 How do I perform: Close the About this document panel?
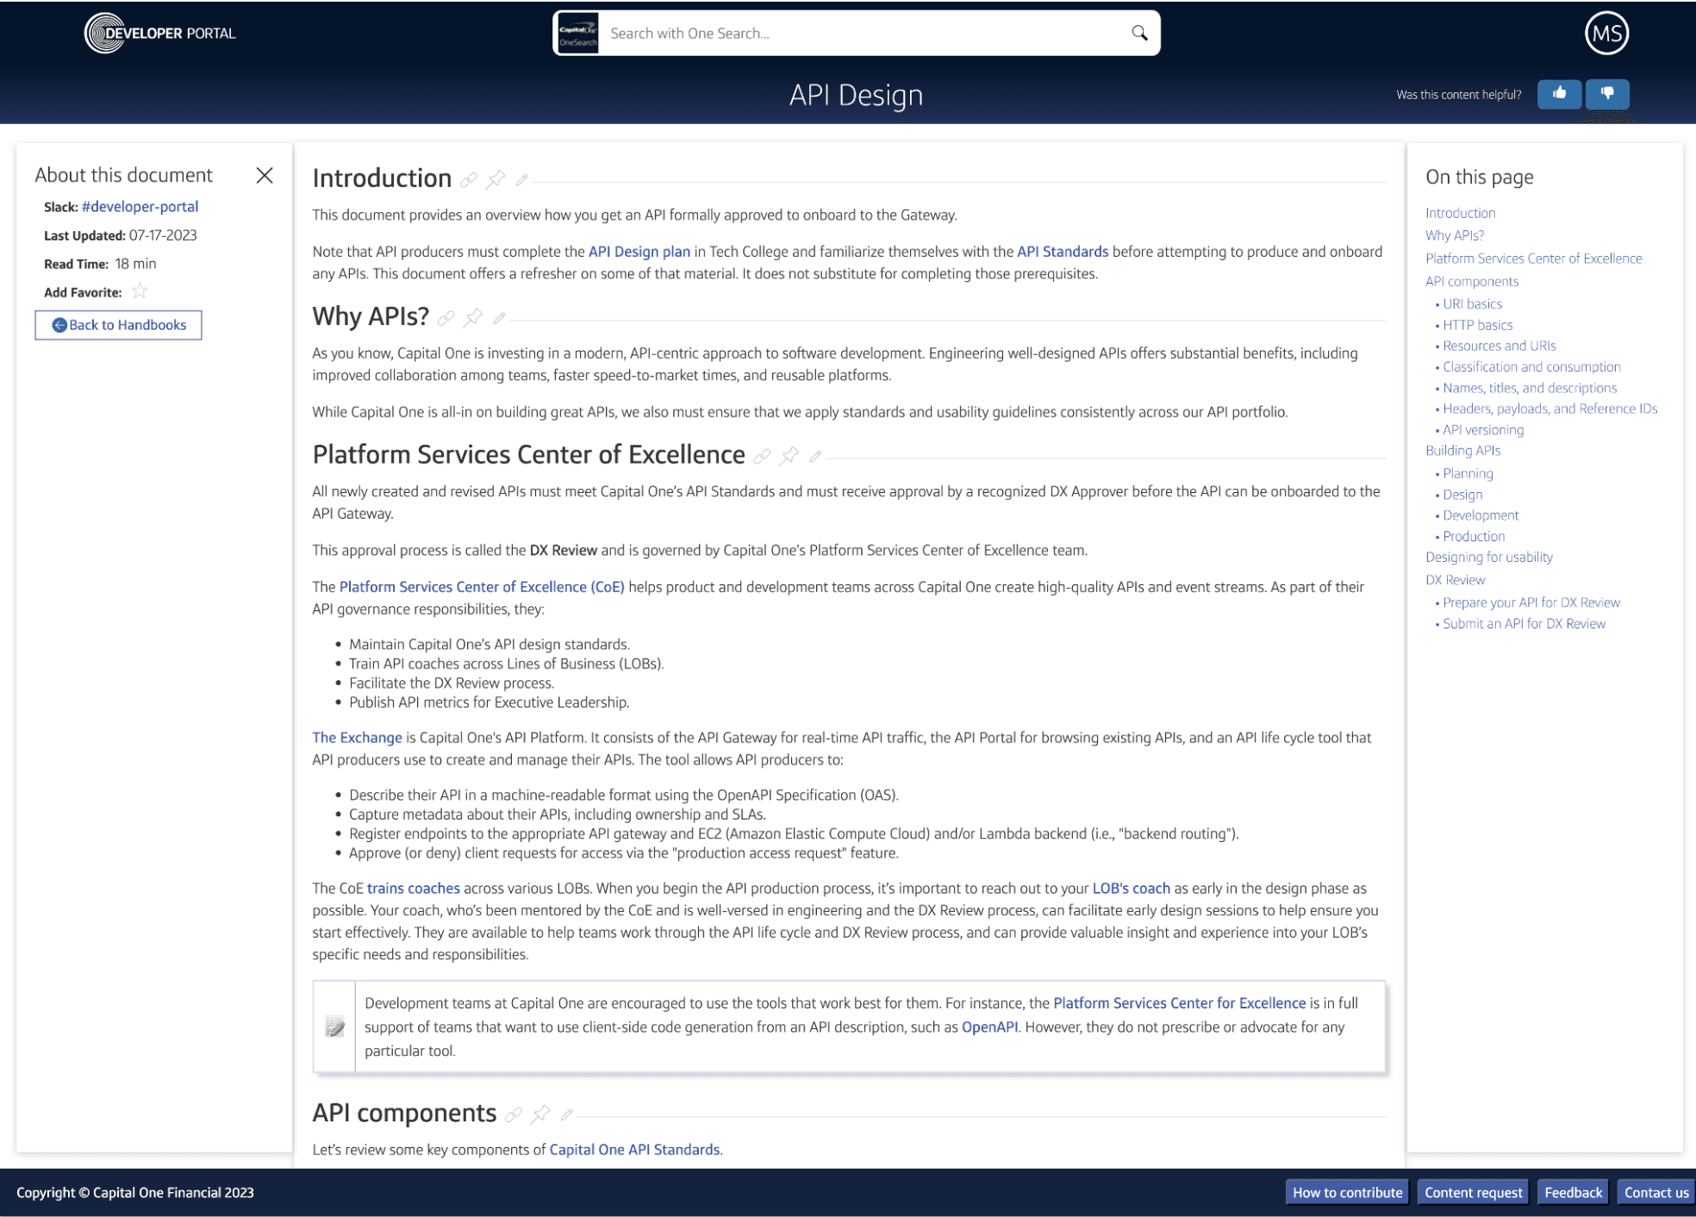265,175
